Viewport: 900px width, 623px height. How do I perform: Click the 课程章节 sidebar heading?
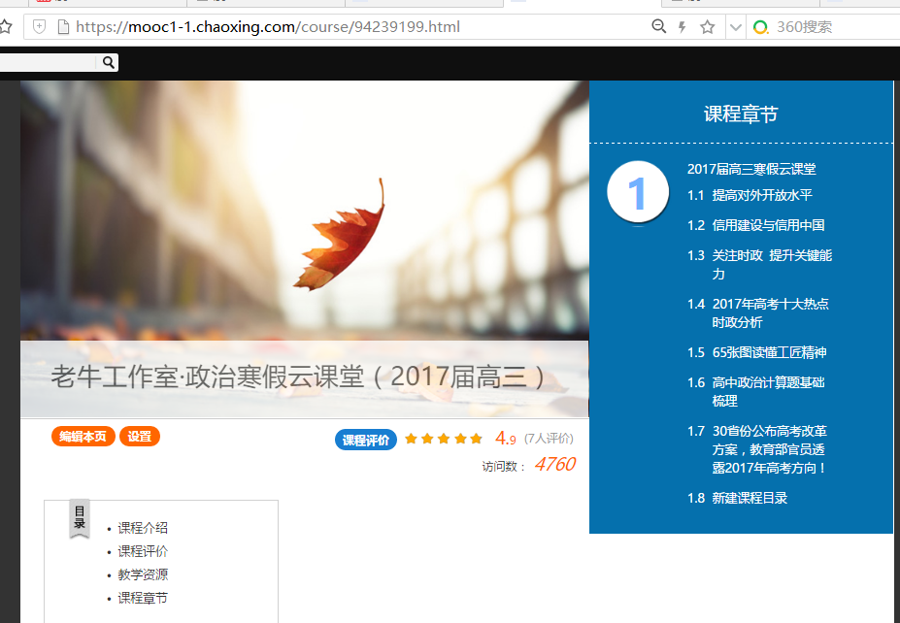point(741,115)
